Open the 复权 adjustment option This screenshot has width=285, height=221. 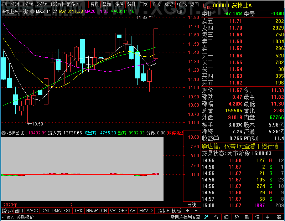coord(94,4)
